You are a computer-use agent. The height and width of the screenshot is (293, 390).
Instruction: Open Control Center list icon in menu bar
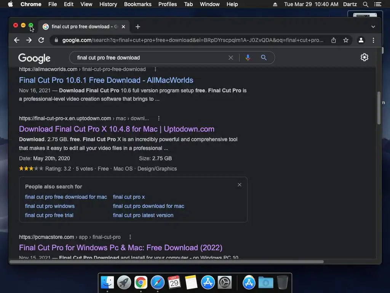[x=377, y=4]
